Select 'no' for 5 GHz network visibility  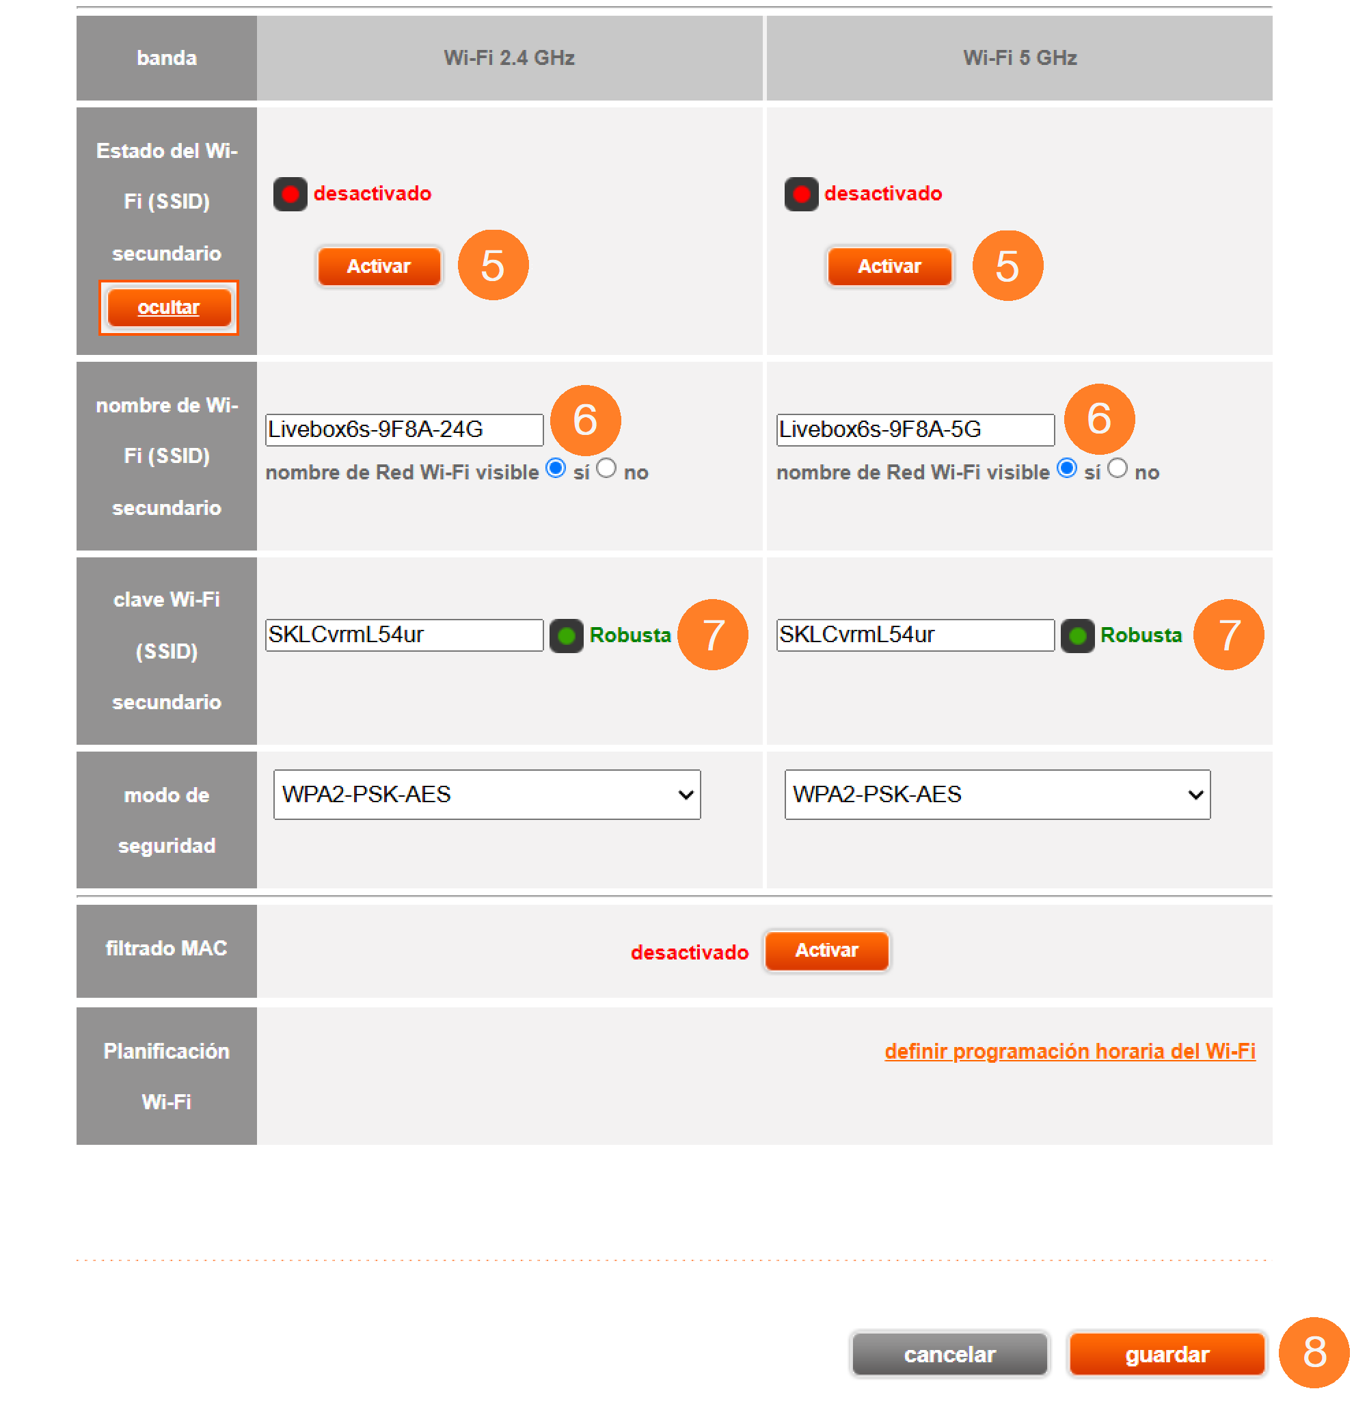tap(1117, 468)
